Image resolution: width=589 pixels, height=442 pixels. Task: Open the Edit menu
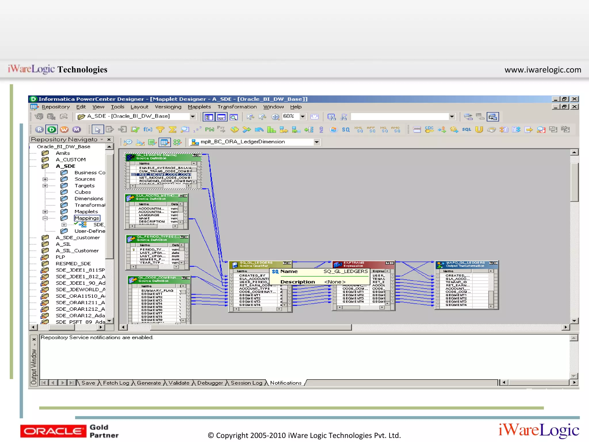(81, 107)
